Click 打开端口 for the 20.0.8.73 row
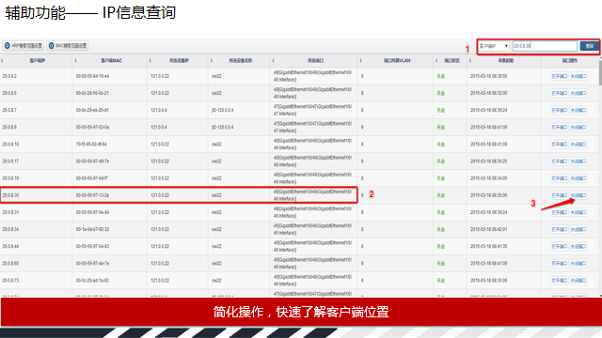This screenshot has height=338, width=602. tap(559, 281)
